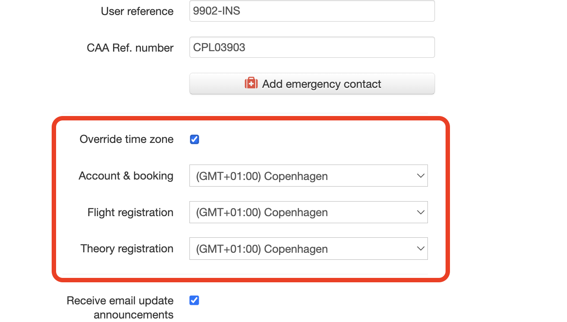The height and width of the screenshot is (322, 567).
Task: Click the User reference input field
Action: (x=312, y=11)
